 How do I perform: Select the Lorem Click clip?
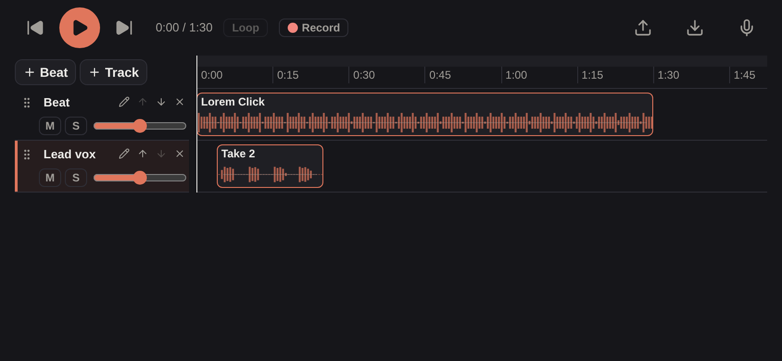pyautogui.click(x=425, y=114)
